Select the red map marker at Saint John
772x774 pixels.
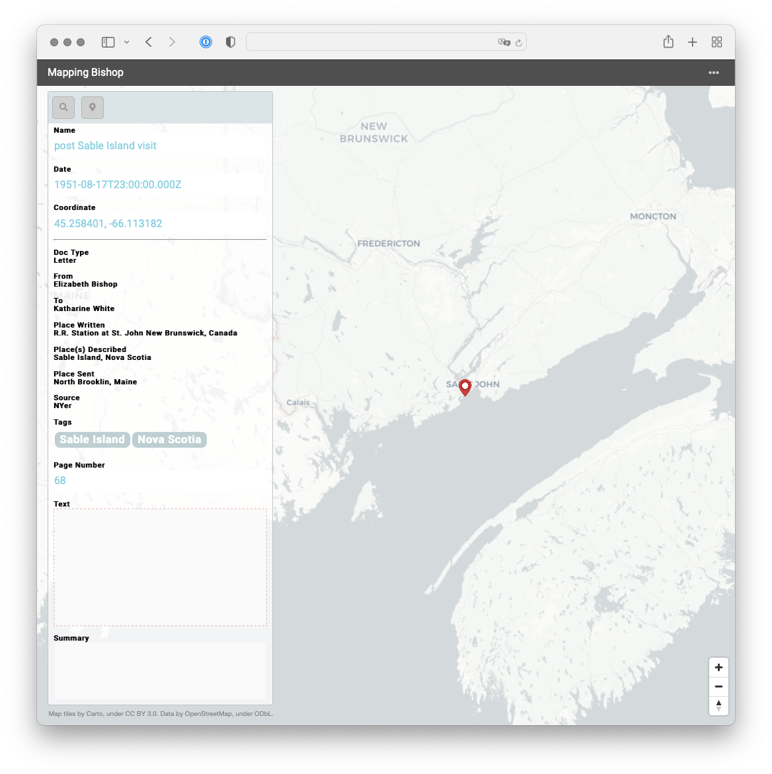coord(465,388)
